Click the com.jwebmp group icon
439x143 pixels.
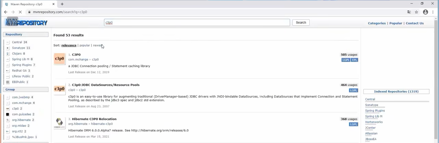coord(8,97)
